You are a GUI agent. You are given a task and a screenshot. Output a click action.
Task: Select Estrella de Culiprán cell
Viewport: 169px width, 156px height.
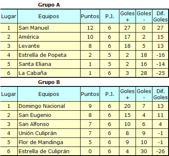(49, 151)
